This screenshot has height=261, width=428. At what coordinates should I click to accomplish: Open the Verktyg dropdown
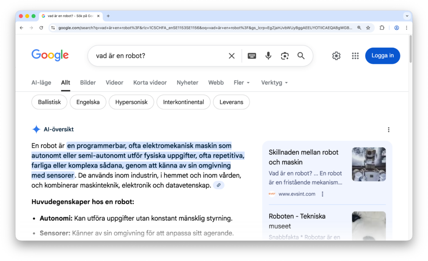click(274, 82)
